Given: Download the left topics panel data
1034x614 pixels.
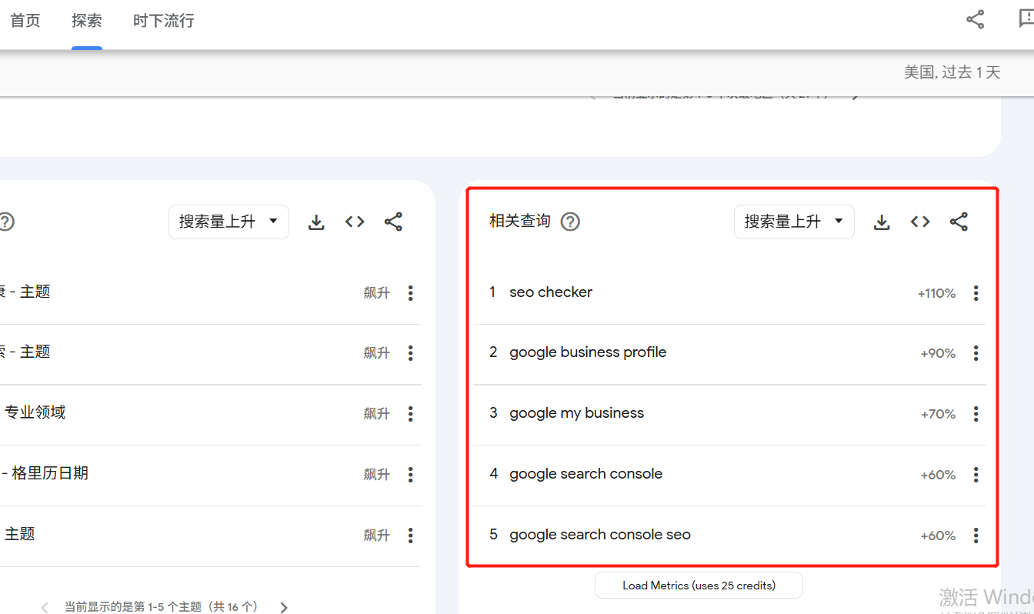Looking at the screenshot, I should (316, 222).
